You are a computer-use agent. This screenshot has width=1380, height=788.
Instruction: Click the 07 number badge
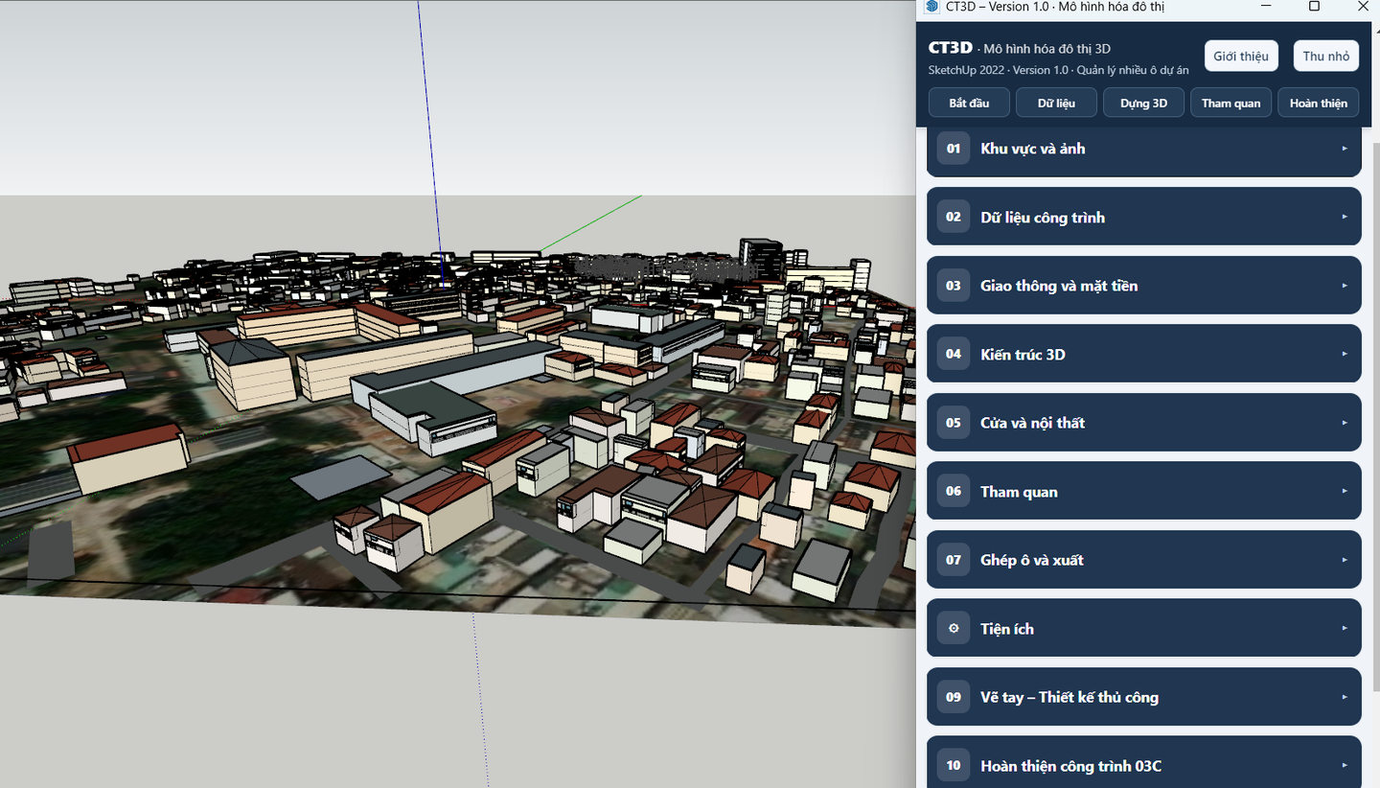click(x=954, y=560)
